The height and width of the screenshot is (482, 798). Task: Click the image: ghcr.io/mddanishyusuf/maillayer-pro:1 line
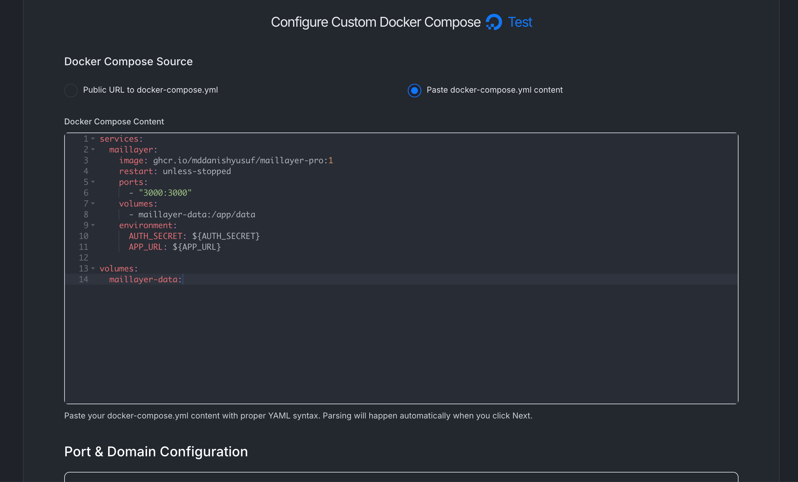pyautogui.click(x=226, y=161)
